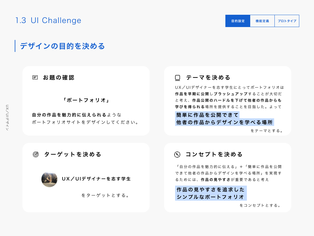Click the highlighted 簡単に作品を公開できて text

click(x=207, y=115)
